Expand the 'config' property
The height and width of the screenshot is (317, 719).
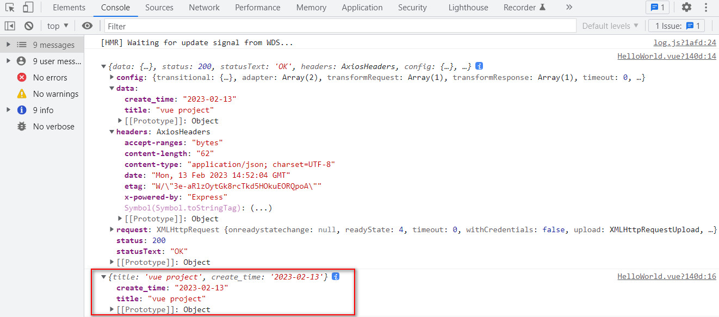[x=112, y=77]
